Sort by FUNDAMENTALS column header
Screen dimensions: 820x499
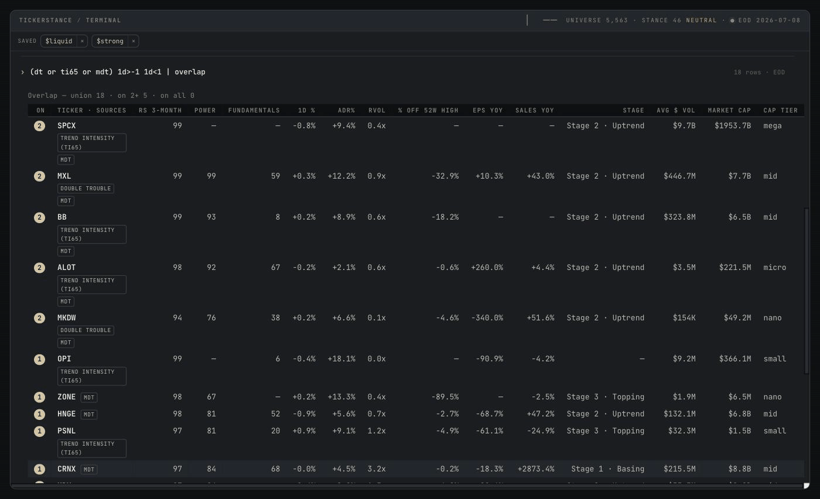254,110
